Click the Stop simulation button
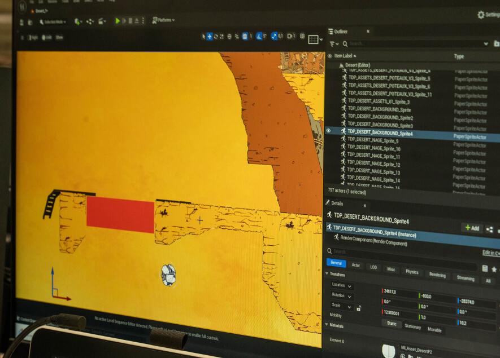This screenshot has width=500, height=358. [x=131, y=21]
